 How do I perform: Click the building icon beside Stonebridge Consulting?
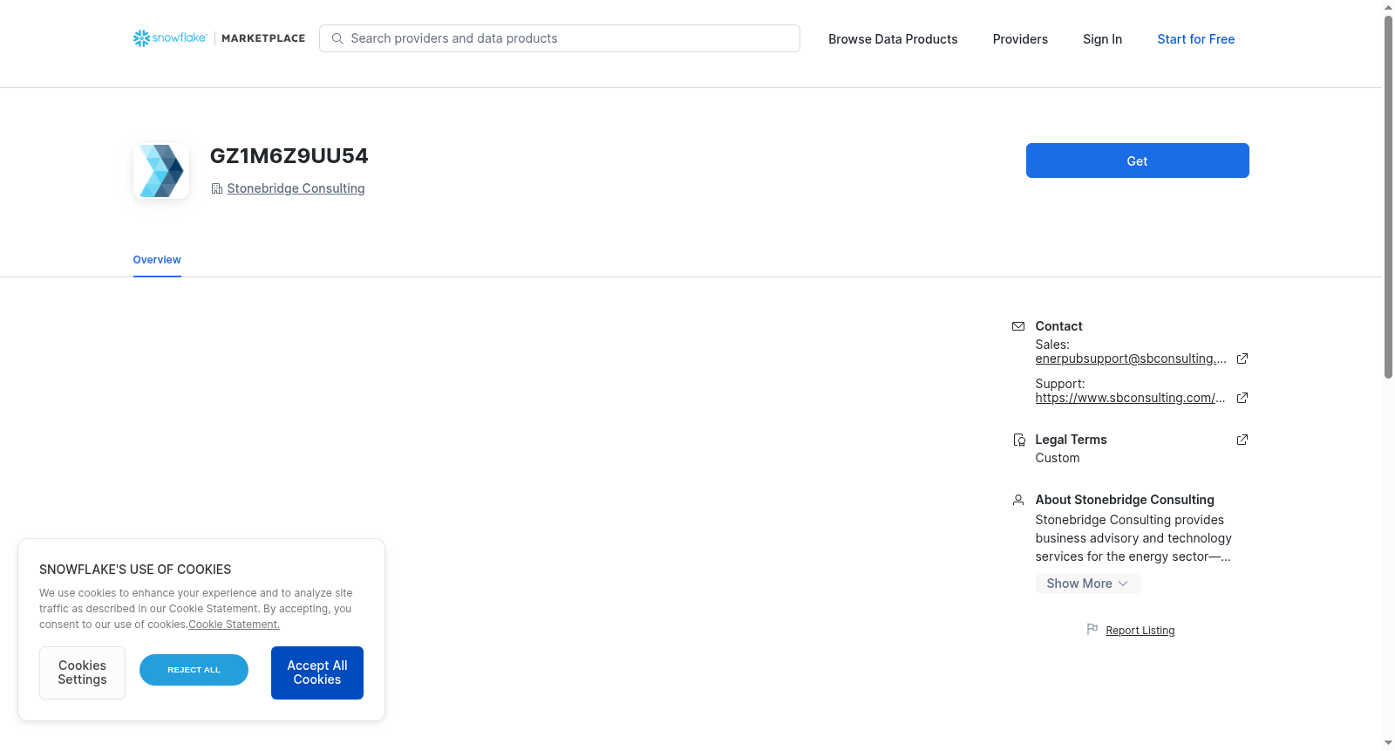click(x=217, y=188)
